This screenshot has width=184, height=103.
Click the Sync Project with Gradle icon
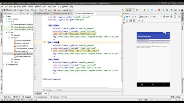tap(164, 10)
